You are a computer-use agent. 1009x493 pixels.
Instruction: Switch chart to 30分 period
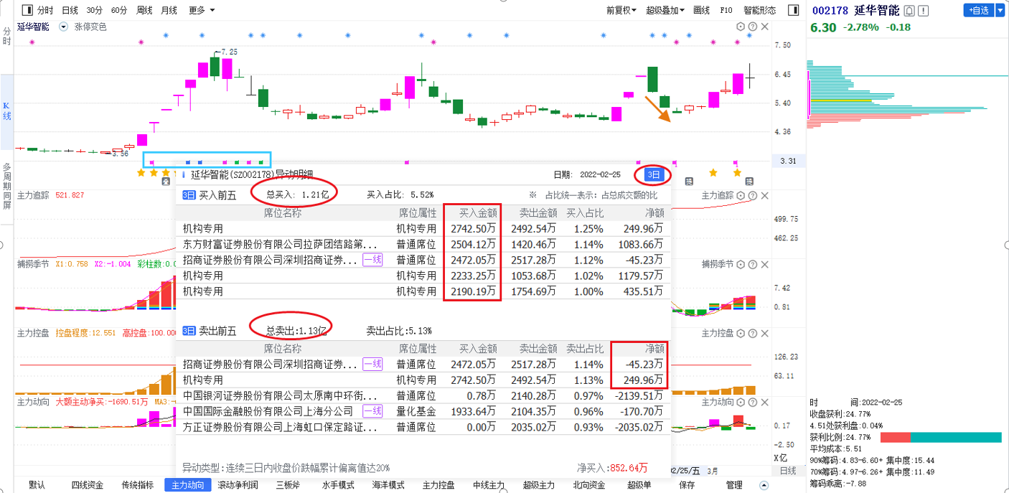tap(94, 10)
